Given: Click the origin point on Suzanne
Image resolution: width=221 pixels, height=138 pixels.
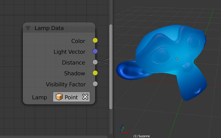Looking at the screenshot, I should click(177, 59).
